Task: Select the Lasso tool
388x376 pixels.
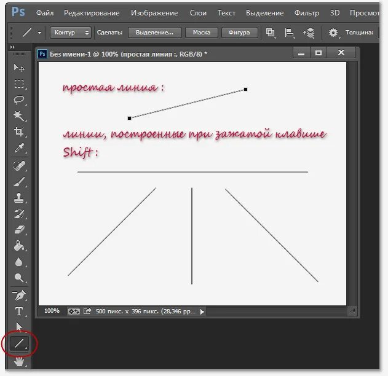Action: tap(19, 100)
